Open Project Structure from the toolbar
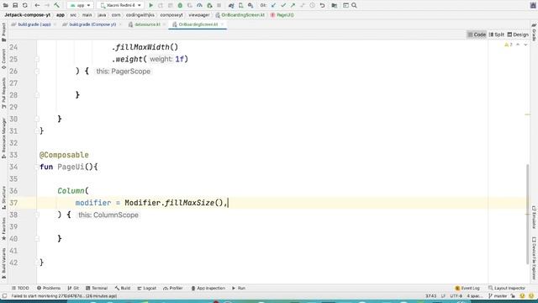538x303 pixels. click(335, 6)
